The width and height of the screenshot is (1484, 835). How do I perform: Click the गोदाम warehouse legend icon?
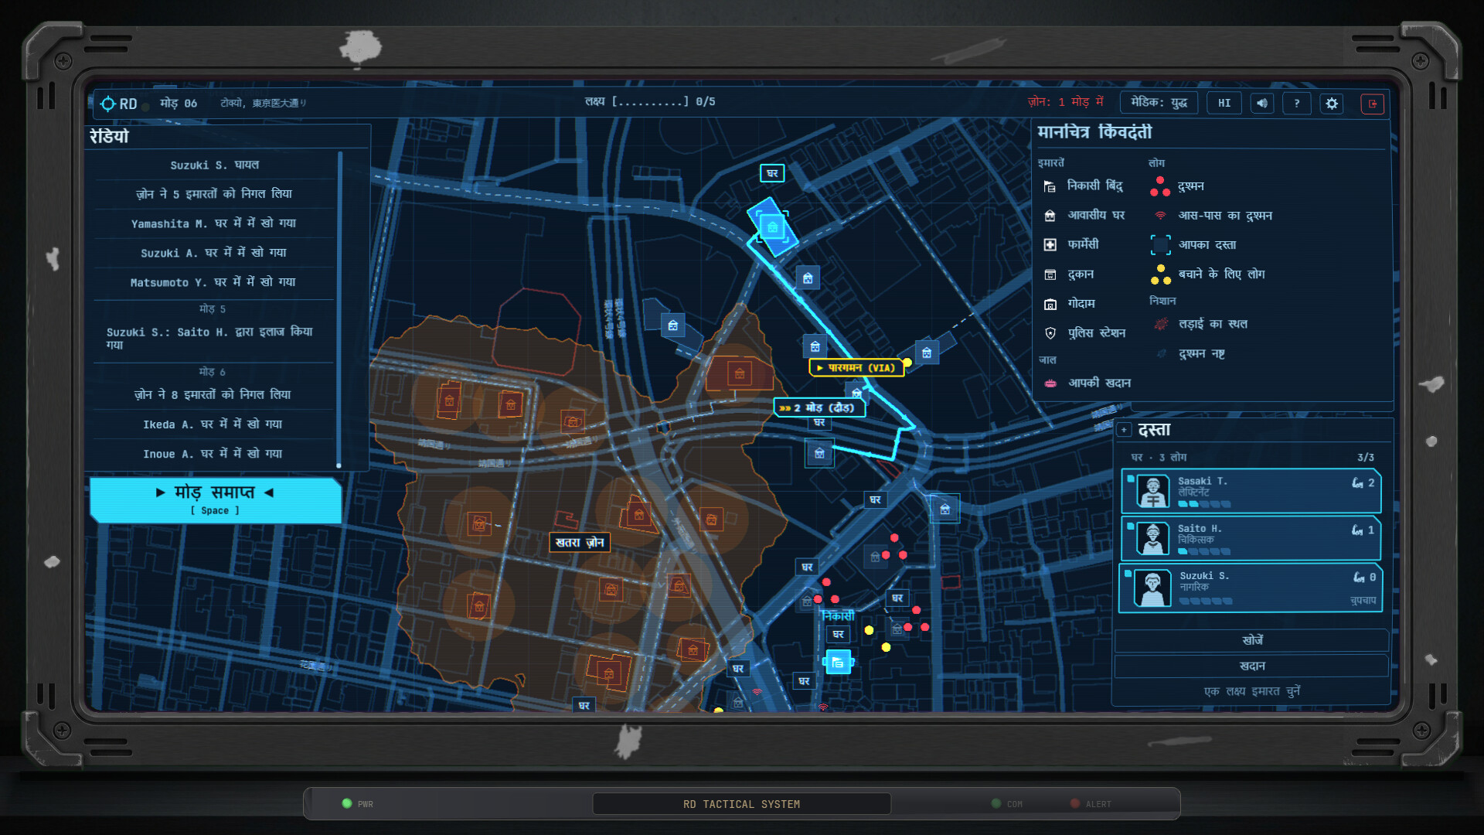point(1050,305)
